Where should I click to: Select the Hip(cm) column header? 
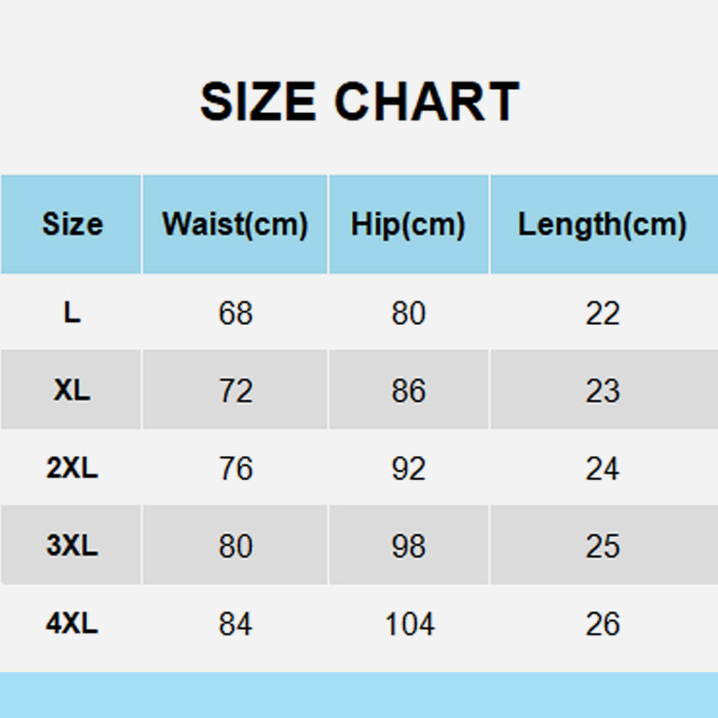(x=408, y=224)
